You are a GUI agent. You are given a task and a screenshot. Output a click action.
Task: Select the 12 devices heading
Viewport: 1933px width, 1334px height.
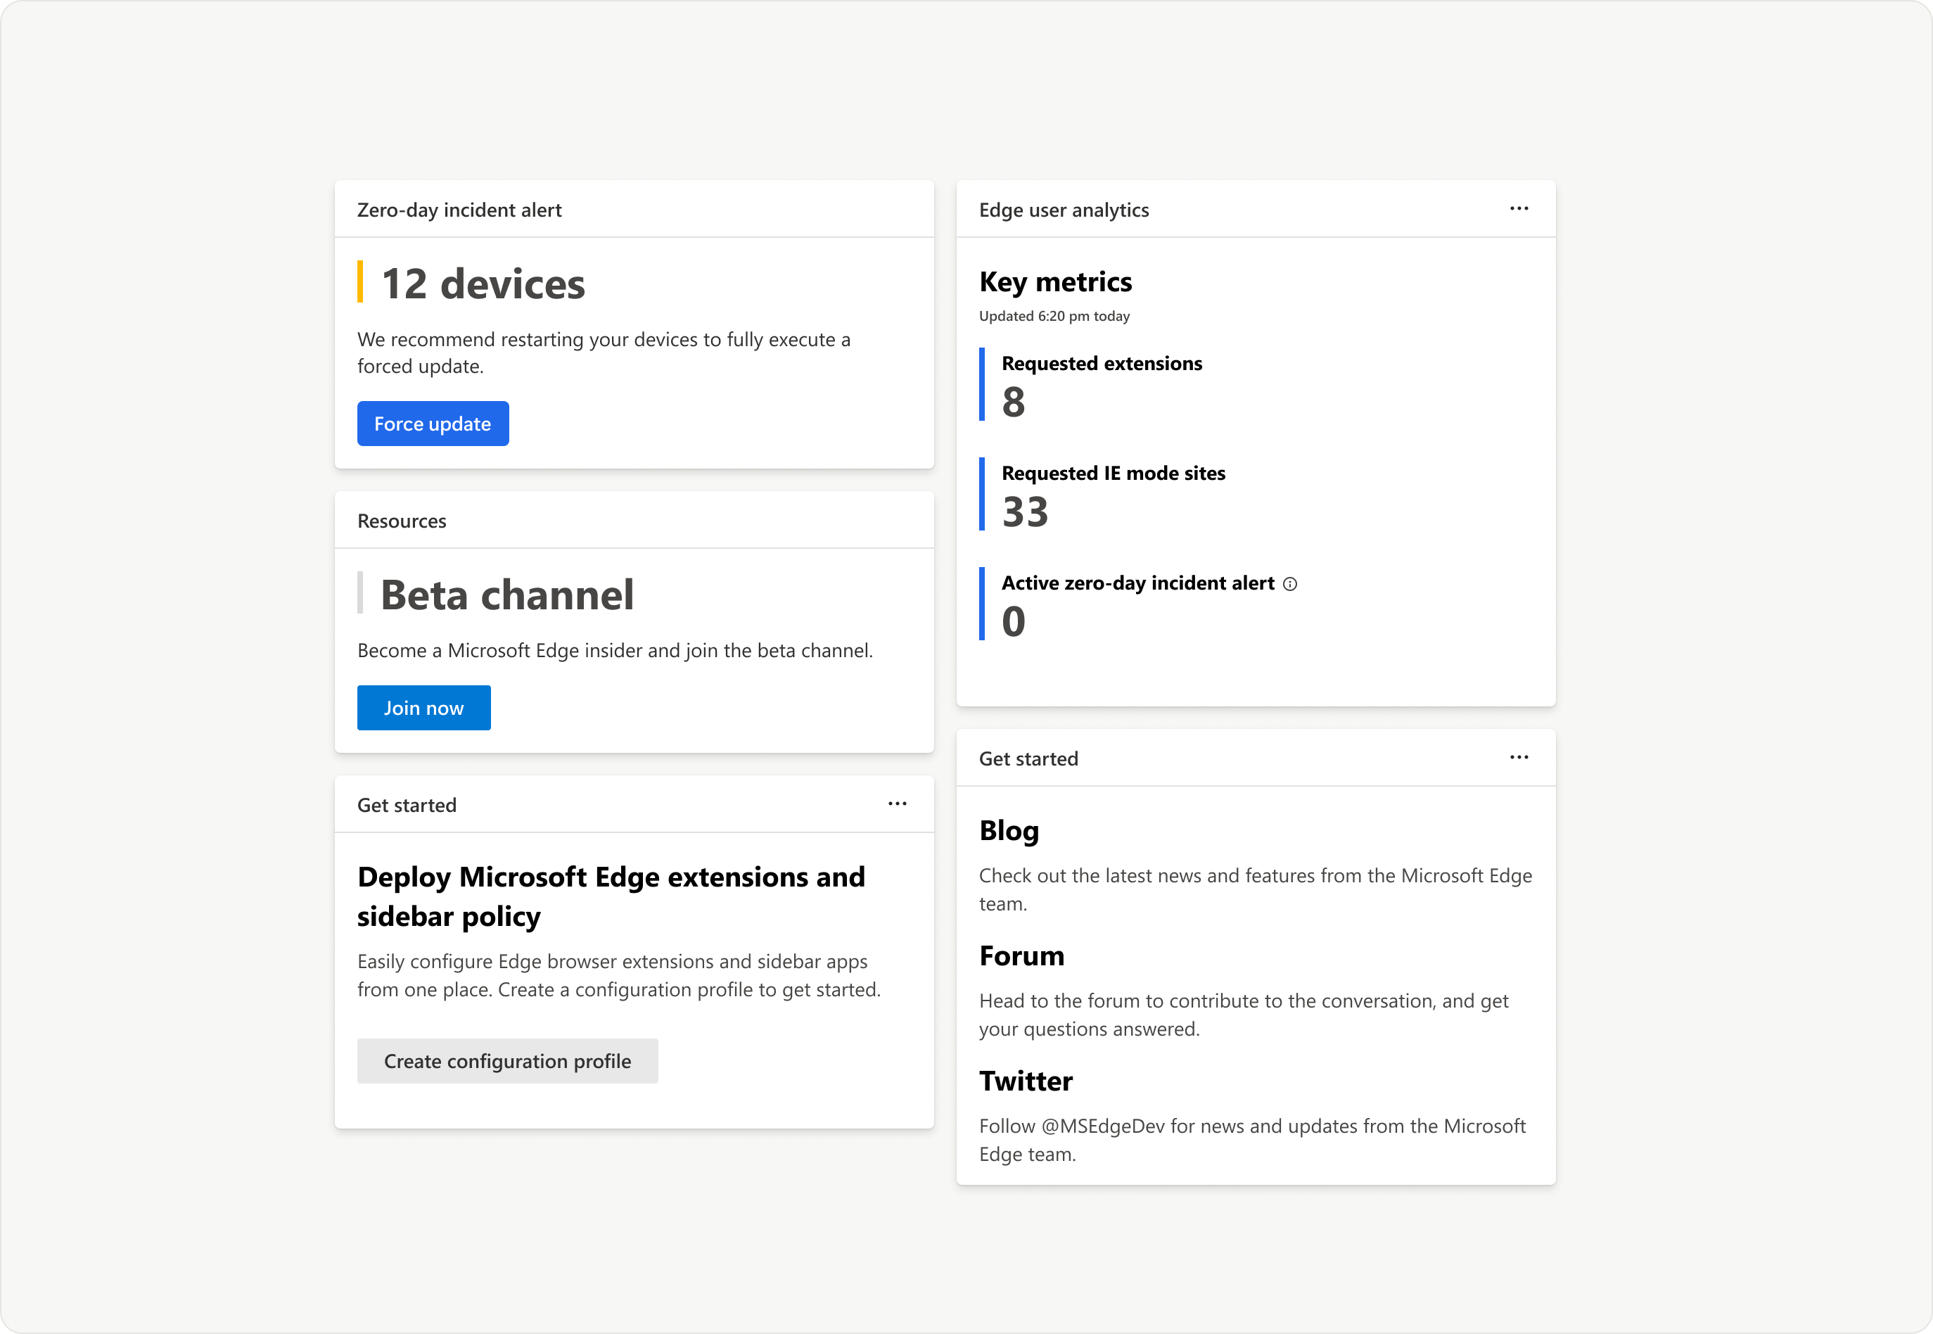click(483, 284)
